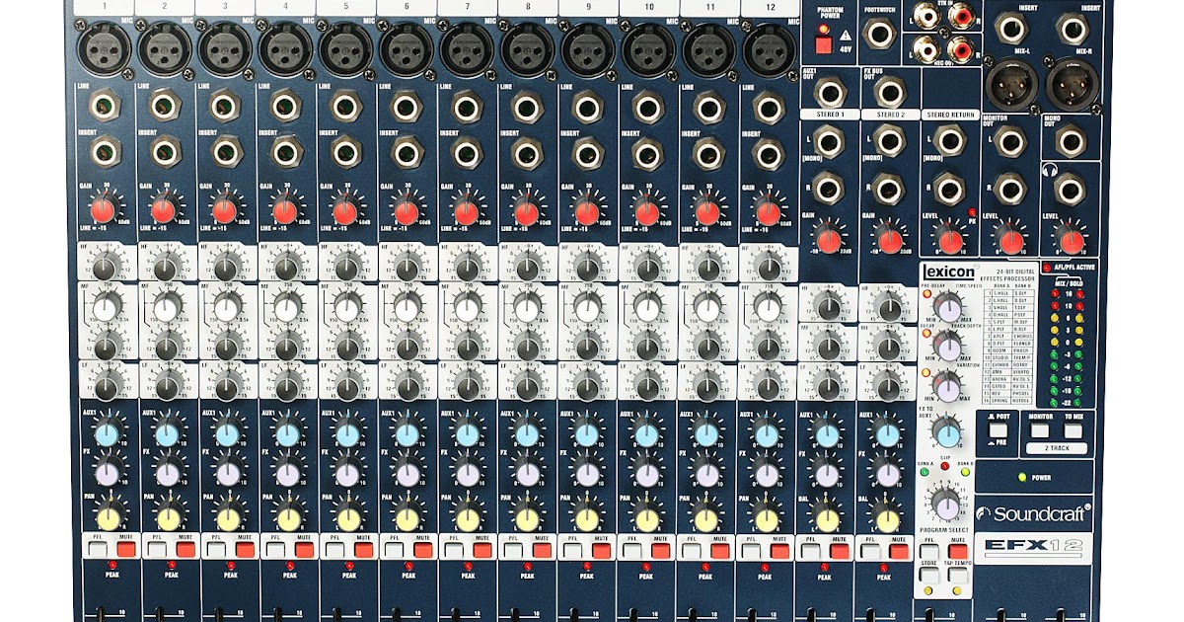Tap the TAP TEMPO button
The image size is (1184, 622).
(x=956, y=576)
